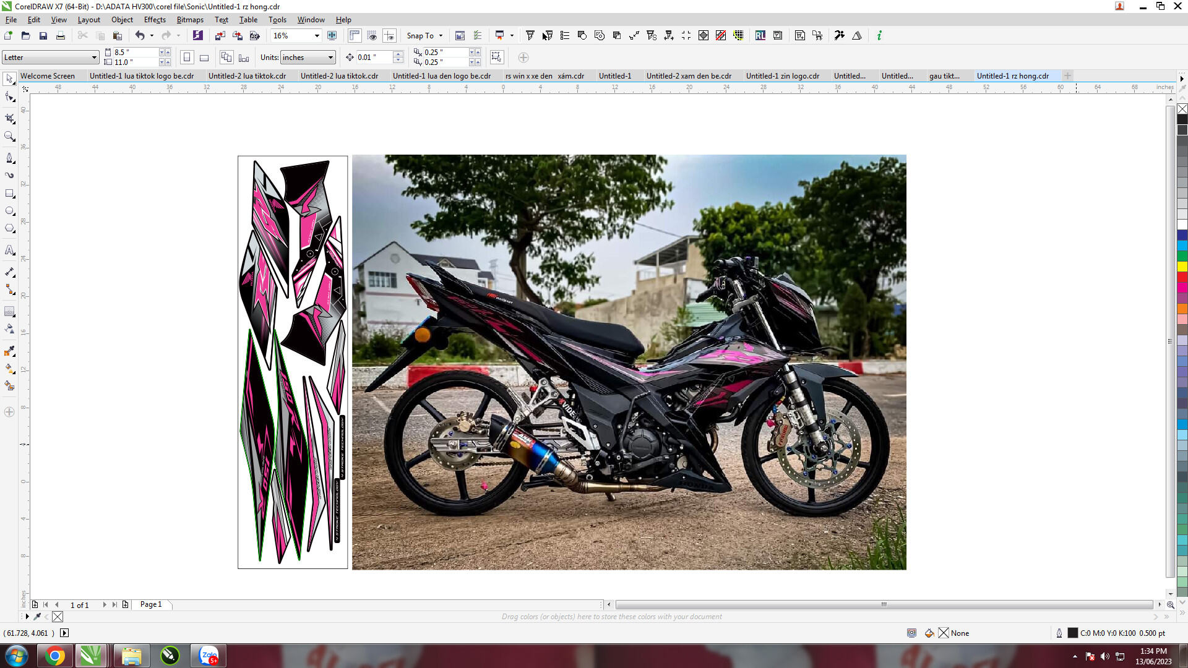Toggle Show Rulers button
The image size is (1188, 668).
coord(355,36)
